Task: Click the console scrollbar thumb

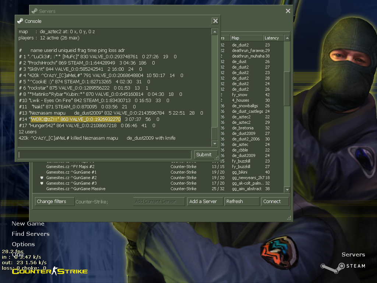Action: point(215,133)
